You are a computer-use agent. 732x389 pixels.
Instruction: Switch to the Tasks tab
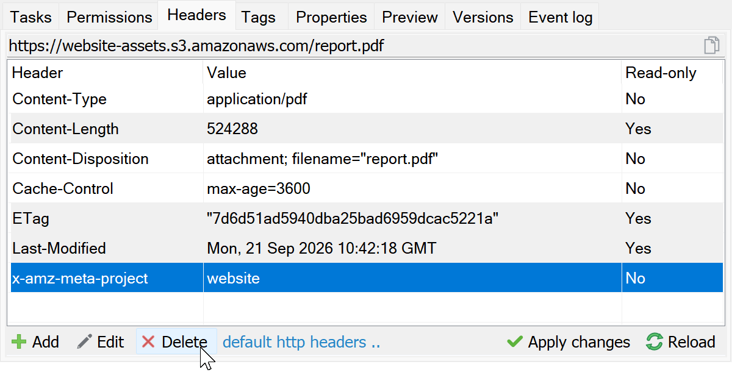point(31,17)
